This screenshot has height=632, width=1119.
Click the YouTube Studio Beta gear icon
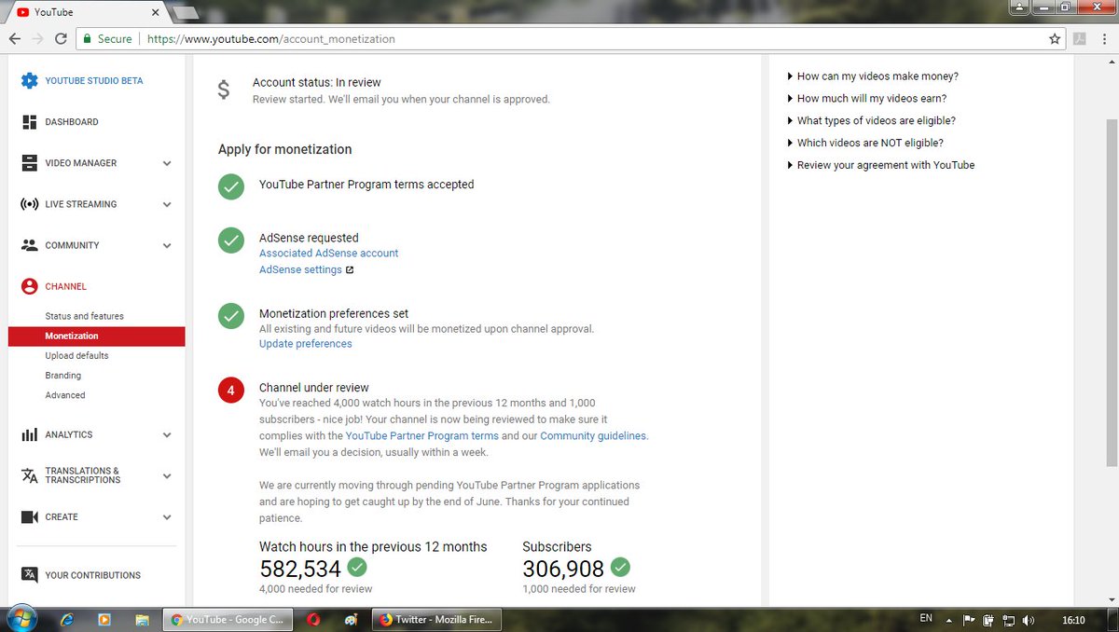[29, 81]
